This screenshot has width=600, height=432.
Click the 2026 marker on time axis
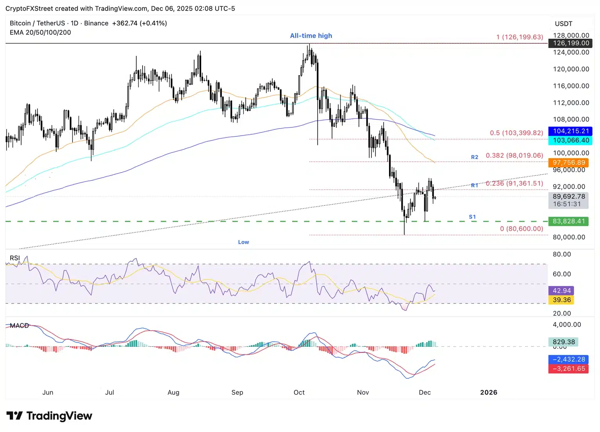pos(489,393)
